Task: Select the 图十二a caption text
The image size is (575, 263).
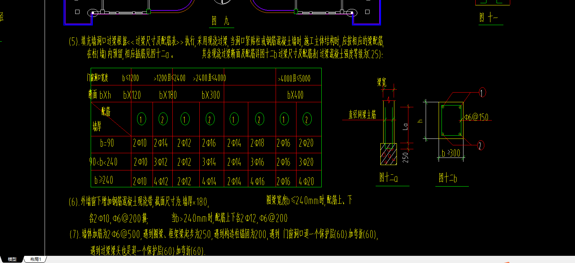Action: 389,177
